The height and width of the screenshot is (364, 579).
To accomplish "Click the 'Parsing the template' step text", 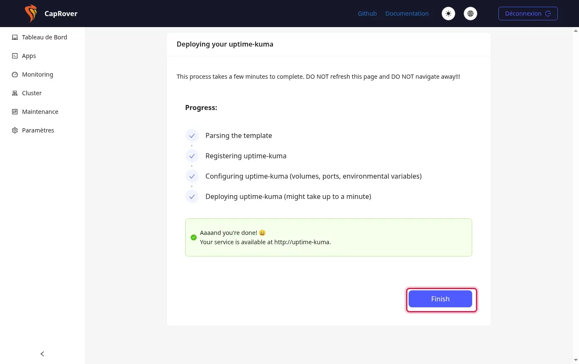I will (239, 135).
